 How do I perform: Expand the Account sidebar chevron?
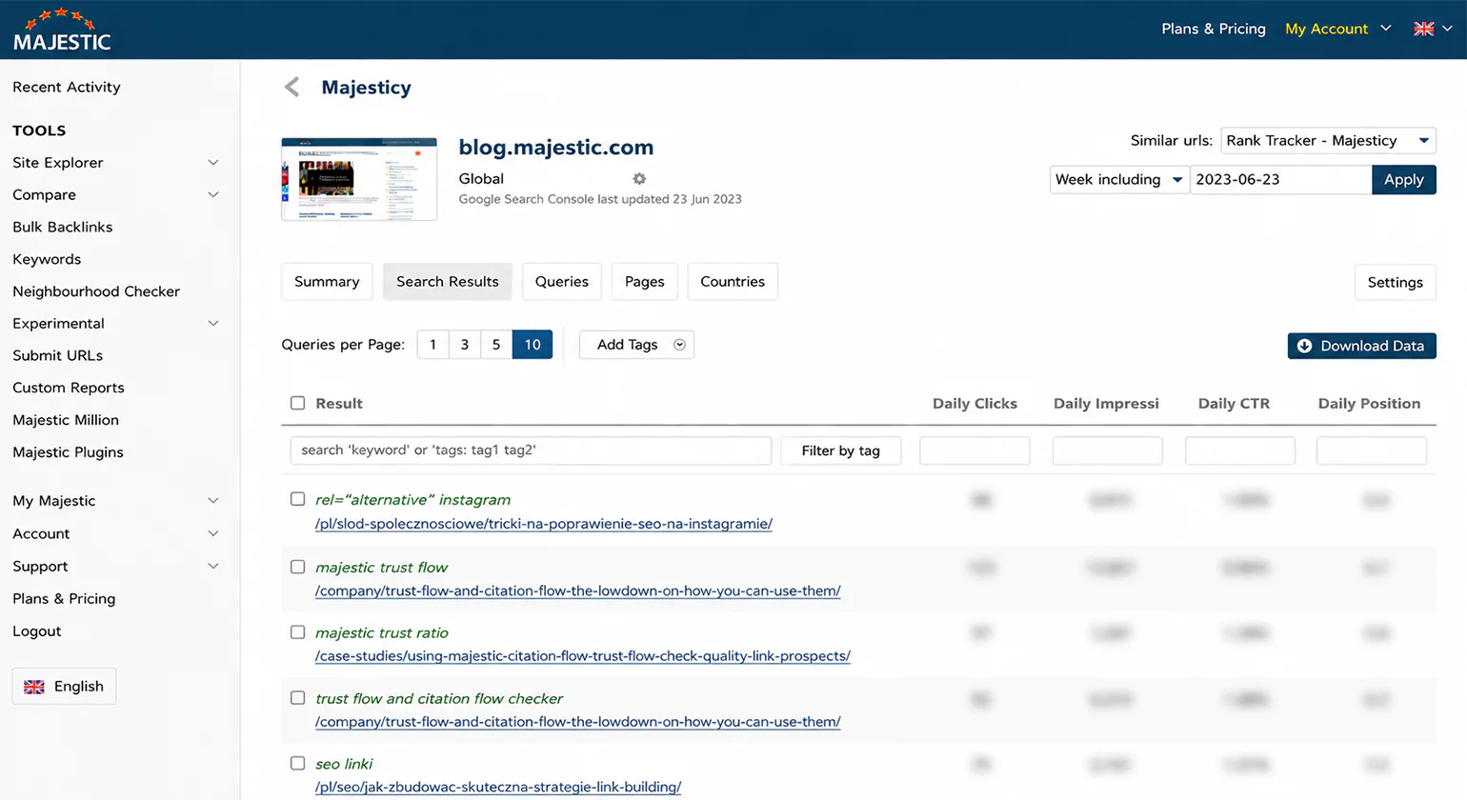point(213,533)
